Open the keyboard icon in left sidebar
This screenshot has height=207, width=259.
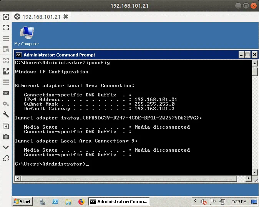tap(6, 93)
